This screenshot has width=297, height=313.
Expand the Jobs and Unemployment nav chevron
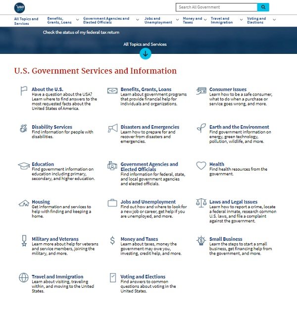point(177,20)
